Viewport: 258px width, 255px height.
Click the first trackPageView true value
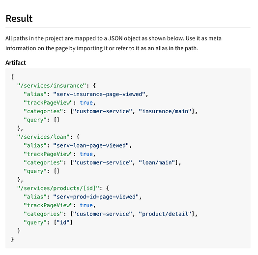pyautogui.click(x=86, y=103)
